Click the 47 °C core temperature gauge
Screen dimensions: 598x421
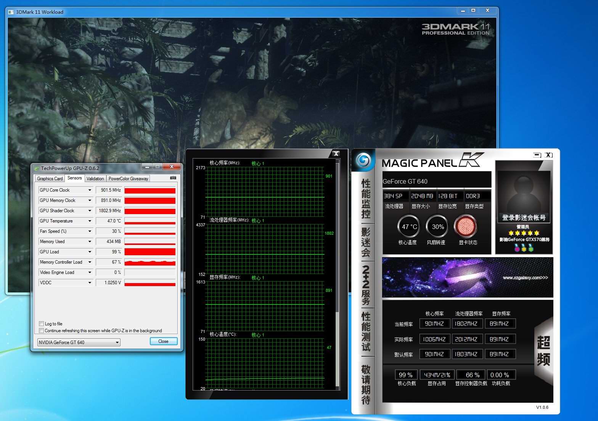coord(409,227)
